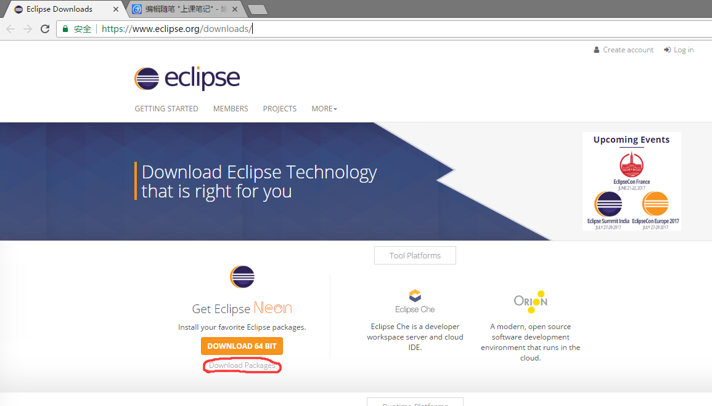
Task: Click the Upcoming Events heading
Action: coord(632,140)
